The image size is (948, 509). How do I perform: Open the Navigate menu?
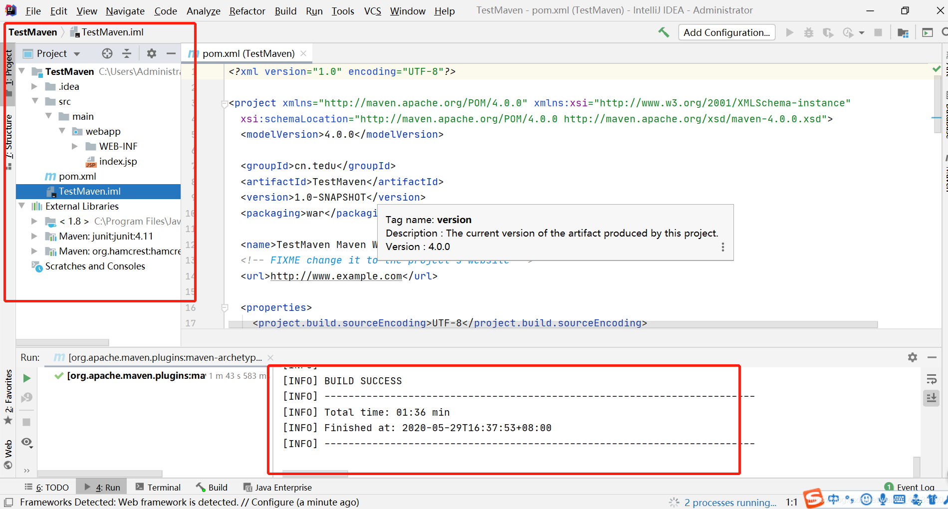tap(125, 10)
